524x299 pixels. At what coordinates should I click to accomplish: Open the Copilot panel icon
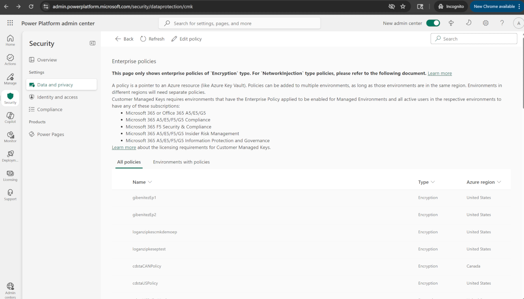point(10,117)
